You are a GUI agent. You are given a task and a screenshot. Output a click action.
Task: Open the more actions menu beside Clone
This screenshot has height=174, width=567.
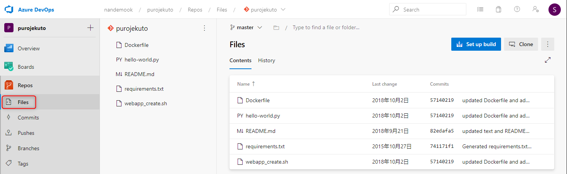[548, 44]
